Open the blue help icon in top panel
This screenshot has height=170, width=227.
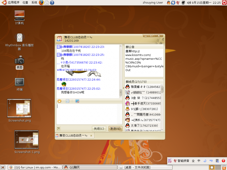click(52, 3)
